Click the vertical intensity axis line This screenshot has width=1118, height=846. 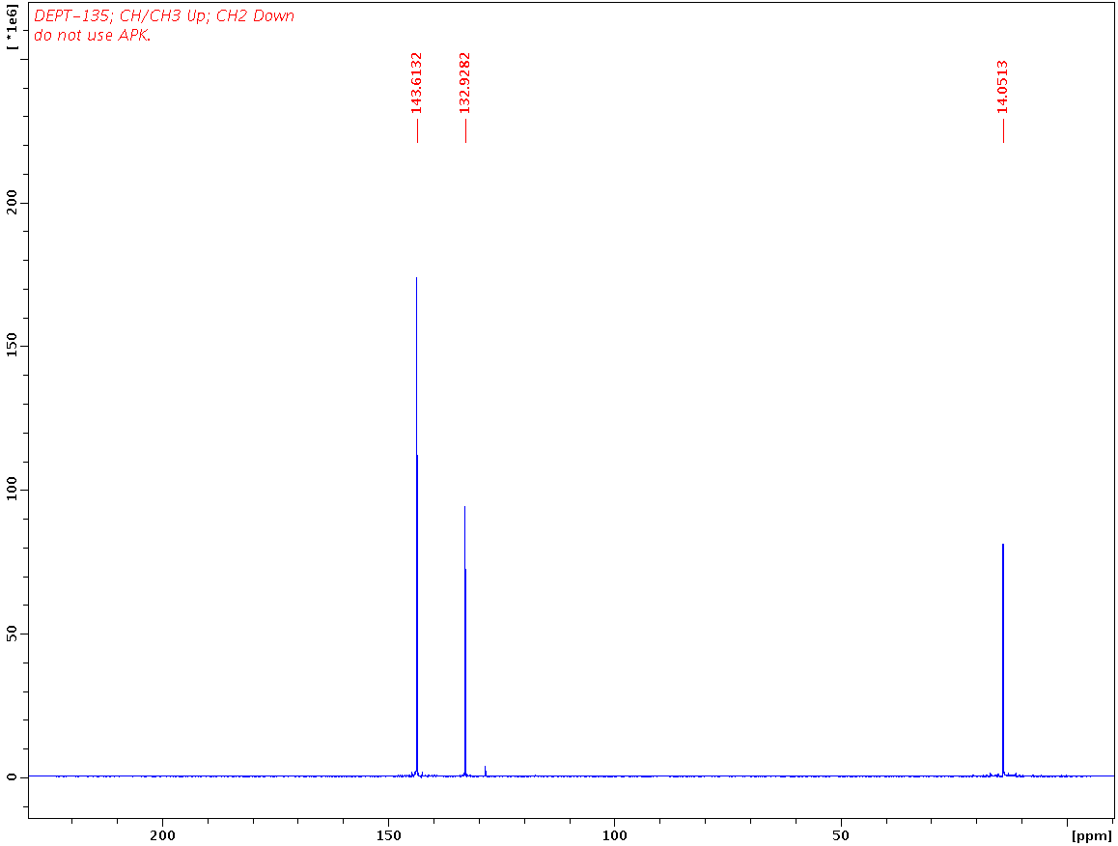tap(28, 435)
